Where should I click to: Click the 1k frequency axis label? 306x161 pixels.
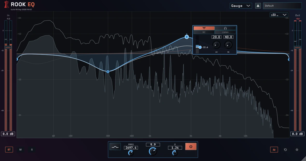(x=150, y=136)
